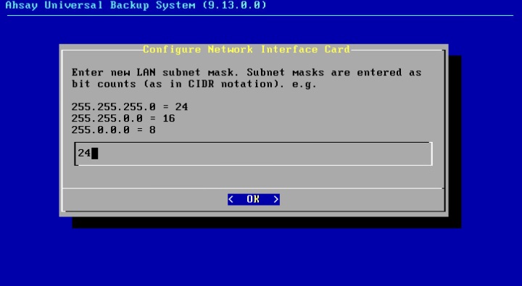The width and height of the screenshot is (522, 286).
Task: Select the '255.255.0.0 = 16' example line
Action: tap(123, 119)
